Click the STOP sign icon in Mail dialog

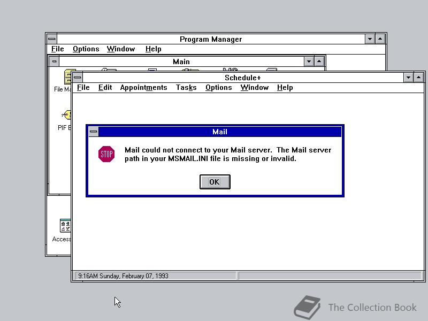106,154
